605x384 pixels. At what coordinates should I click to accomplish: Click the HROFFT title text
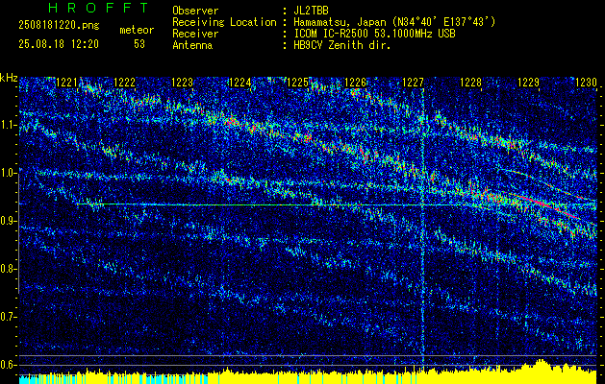[x=98, y=8]
